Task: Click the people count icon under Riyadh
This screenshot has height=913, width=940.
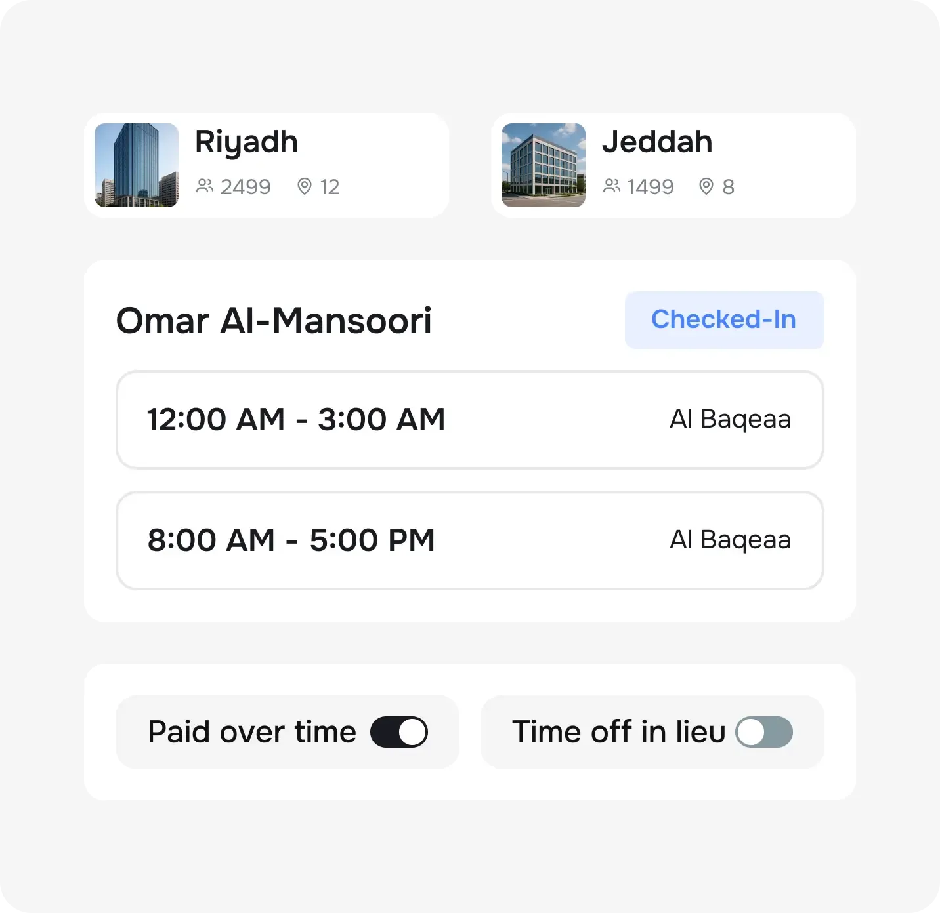Action: pos(205,187)
